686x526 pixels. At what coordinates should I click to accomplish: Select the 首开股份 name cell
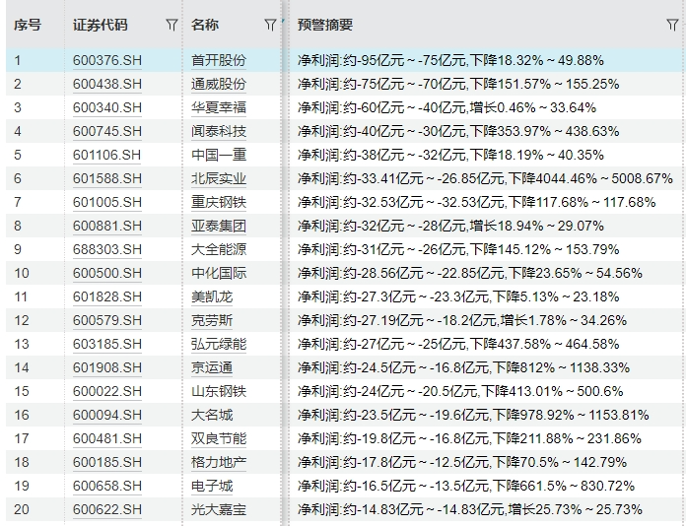(219, 60)
